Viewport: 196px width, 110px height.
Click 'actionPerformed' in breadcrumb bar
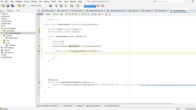tap(112, 106)
